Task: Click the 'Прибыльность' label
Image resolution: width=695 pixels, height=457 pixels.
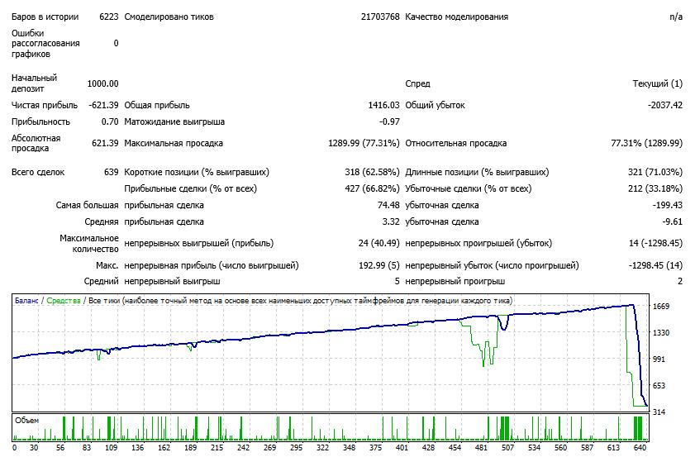Action: coord(40,122)
